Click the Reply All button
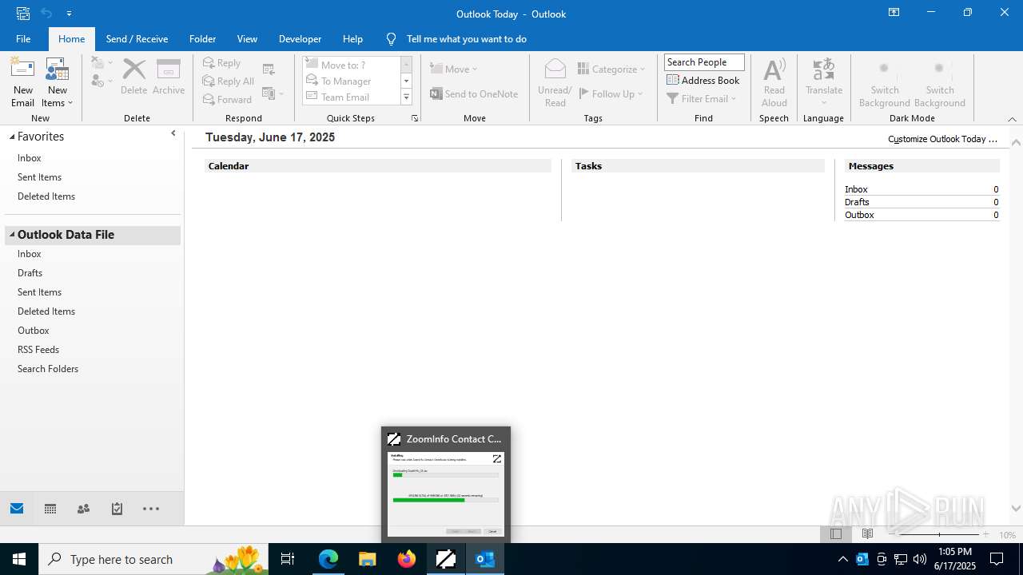Viewport: 1023px width, 575px height. (x=229, y=81)
